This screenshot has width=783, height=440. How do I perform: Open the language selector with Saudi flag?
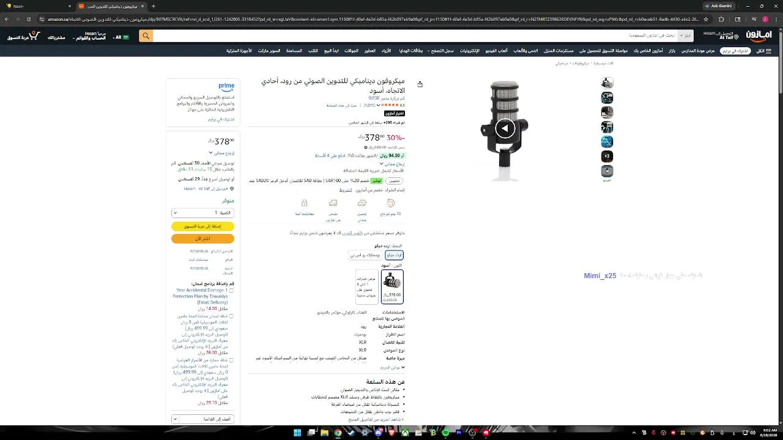(x=121, y=37)
